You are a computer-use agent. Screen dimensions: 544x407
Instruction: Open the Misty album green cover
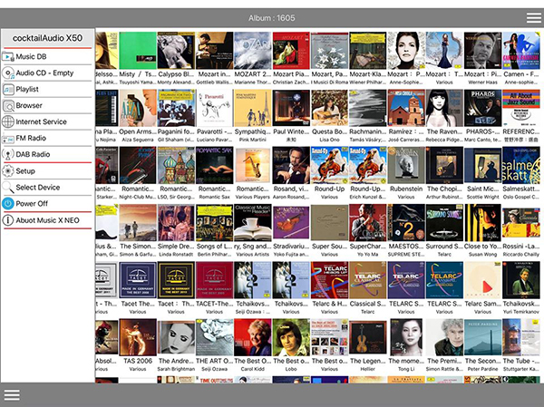tap(138, 51)
